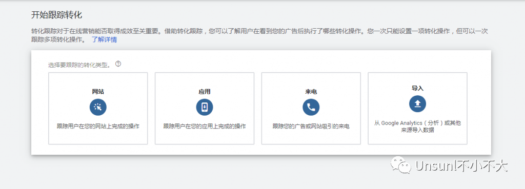Click 跟踪您的广告或网站吸引的来电 description
Image resolution: width=525 pixels, height=189 pixels.
click(311, 127)
